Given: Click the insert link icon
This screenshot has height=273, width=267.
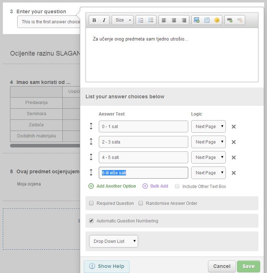Looking at the screenshot, I should [229, 20].
